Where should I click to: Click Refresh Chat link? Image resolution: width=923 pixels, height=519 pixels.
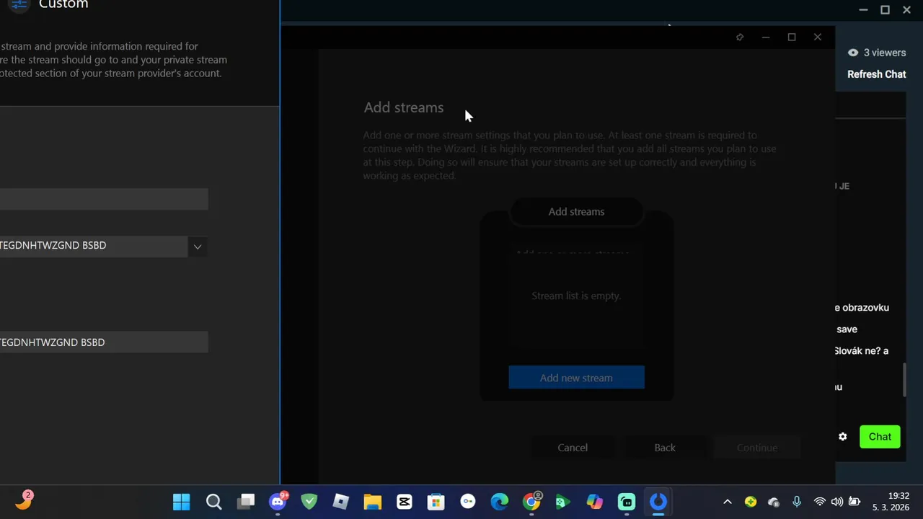[876, 74]
